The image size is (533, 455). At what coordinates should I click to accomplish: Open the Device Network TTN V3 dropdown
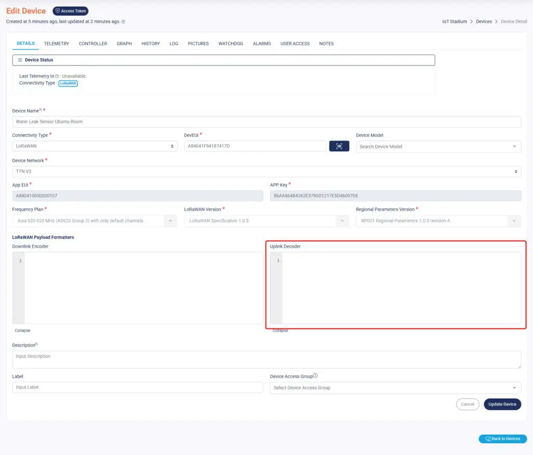(266, 171)
